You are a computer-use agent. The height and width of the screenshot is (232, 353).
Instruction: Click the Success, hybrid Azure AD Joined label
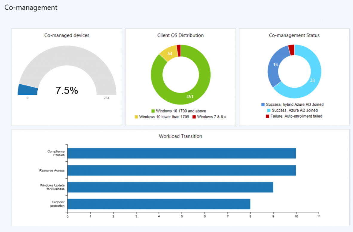coord(295,105)
